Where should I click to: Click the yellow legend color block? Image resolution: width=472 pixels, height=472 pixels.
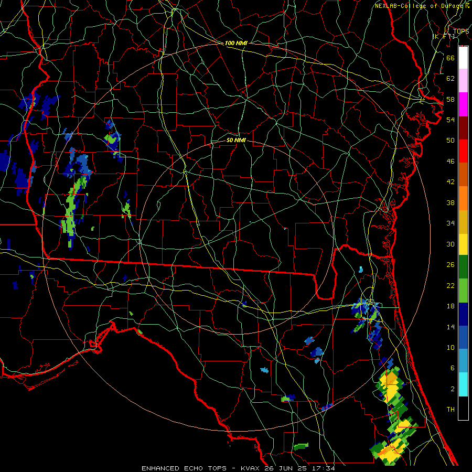(x=463, y=244)
